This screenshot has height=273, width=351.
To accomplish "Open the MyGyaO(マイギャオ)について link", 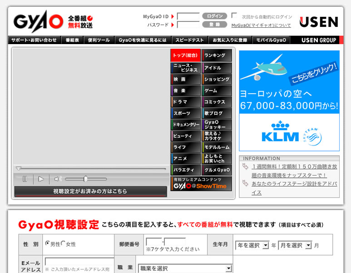I will [x=261, y=25].
